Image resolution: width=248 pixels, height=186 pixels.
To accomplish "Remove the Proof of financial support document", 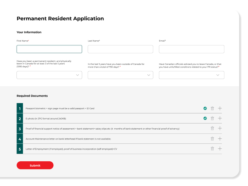I will [x=212, y=128].
